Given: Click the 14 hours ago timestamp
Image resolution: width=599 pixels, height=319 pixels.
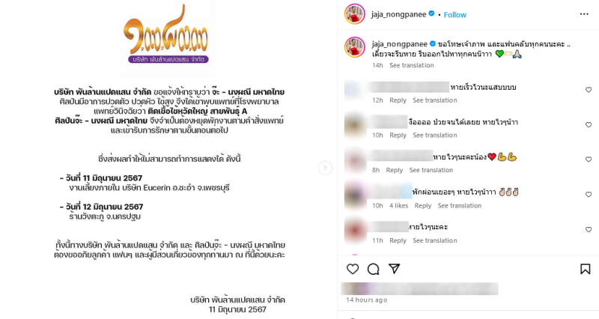Looking at the screenshot, I should point(366,300).
